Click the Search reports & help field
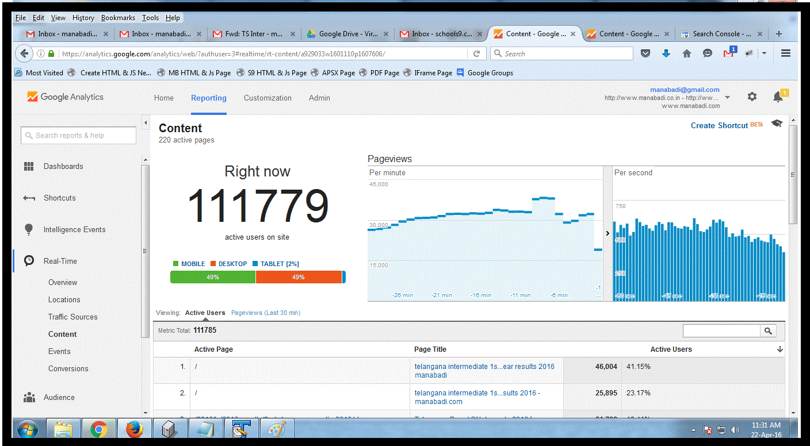Screen dimensions: 810x446 click(x=79, y=136)
